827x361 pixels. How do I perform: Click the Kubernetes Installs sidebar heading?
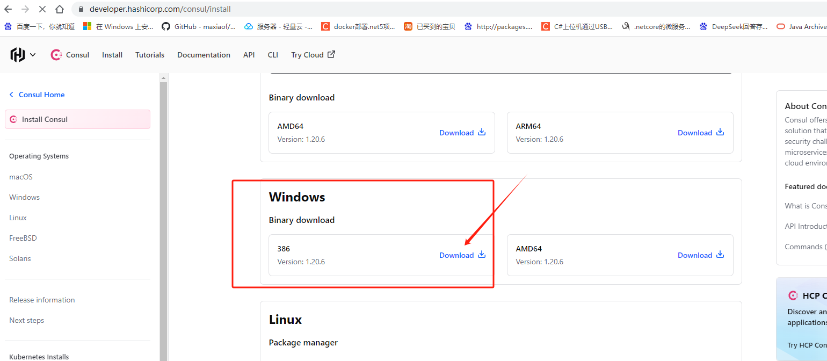click(39, 357)
